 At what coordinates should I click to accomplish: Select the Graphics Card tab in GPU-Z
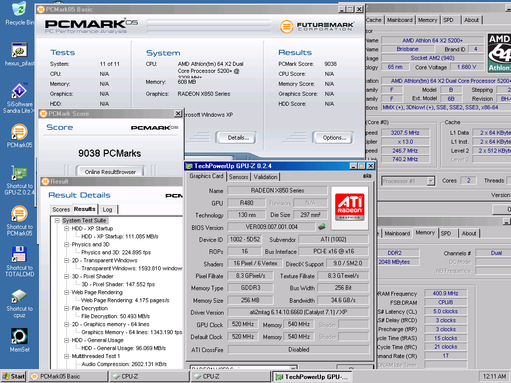coord(206,176)
